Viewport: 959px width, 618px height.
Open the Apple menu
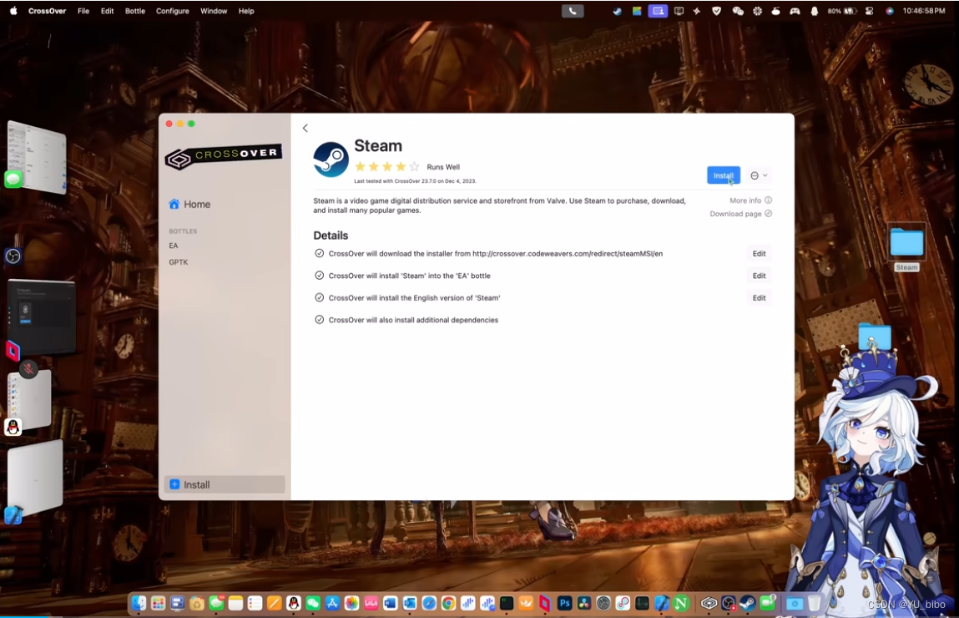[13, 11]
